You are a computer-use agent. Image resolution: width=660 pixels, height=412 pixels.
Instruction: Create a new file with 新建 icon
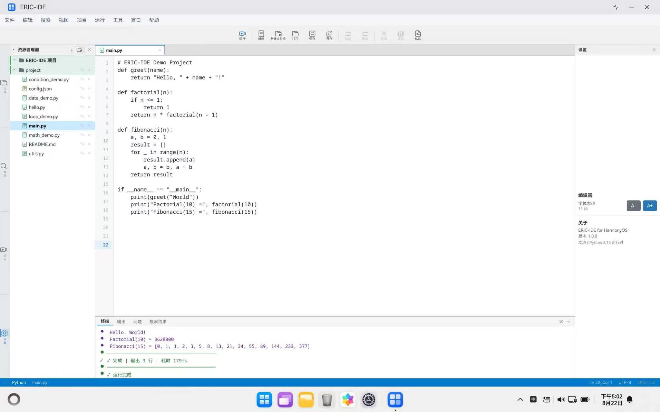tap(261, 35)
